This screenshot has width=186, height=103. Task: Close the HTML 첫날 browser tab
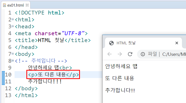point(177,43)
